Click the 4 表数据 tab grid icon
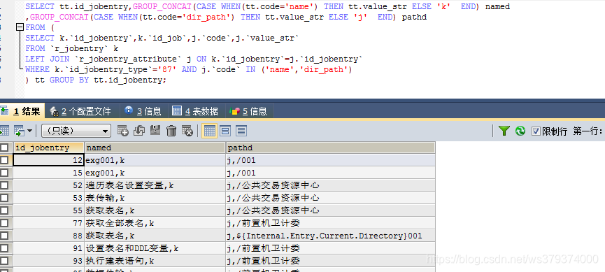Screen dimensions: 605x272 [x=177, y=111]
